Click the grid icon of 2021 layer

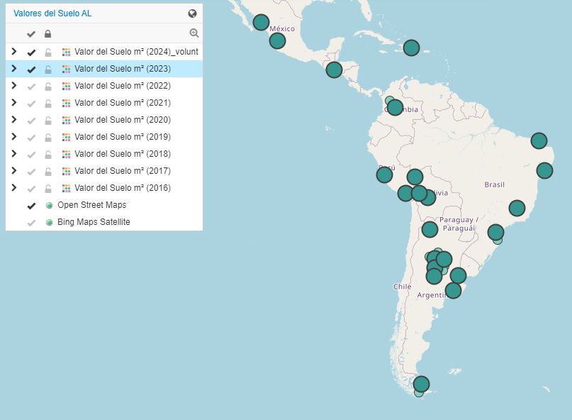[x=67, y=103]
